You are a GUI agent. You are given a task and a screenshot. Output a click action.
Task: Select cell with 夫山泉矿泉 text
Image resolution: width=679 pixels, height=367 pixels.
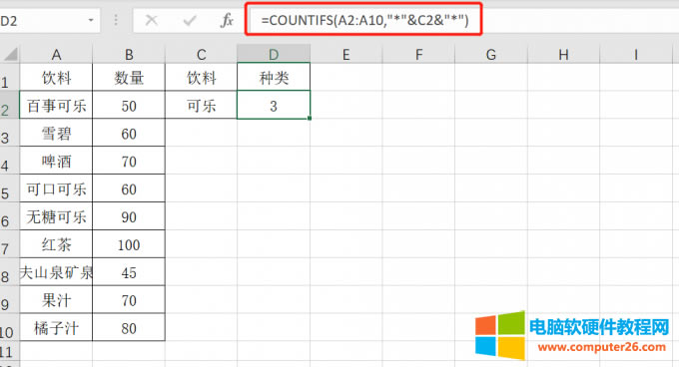56,272
